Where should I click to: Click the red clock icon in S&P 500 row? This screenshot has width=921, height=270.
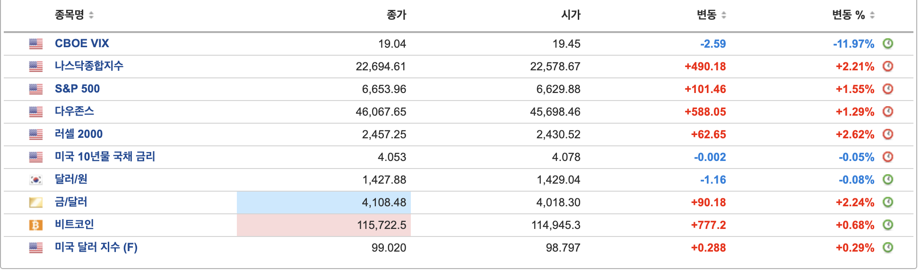[888, 89]
